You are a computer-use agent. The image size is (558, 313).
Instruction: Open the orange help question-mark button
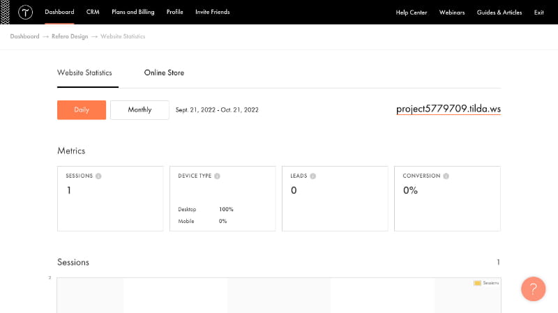pyautogui.click(x=533, y=289)
